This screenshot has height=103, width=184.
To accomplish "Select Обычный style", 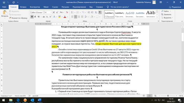I will point(109,14).
